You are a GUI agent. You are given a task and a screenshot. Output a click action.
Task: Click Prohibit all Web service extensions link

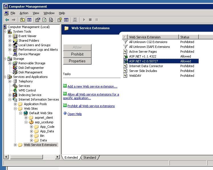coord(91,106)
